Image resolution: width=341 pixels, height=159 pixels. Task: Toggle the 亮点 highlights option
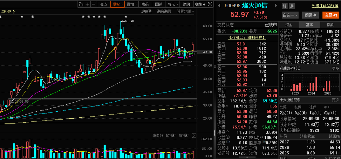click(103, 4)
